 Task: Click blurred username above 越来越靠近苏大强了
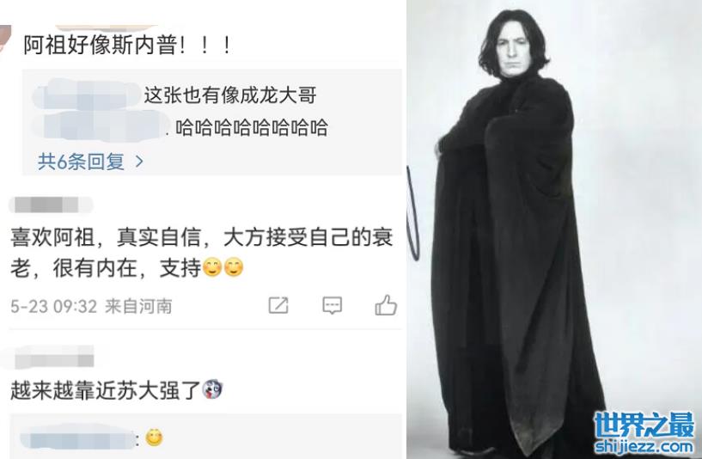54,358
